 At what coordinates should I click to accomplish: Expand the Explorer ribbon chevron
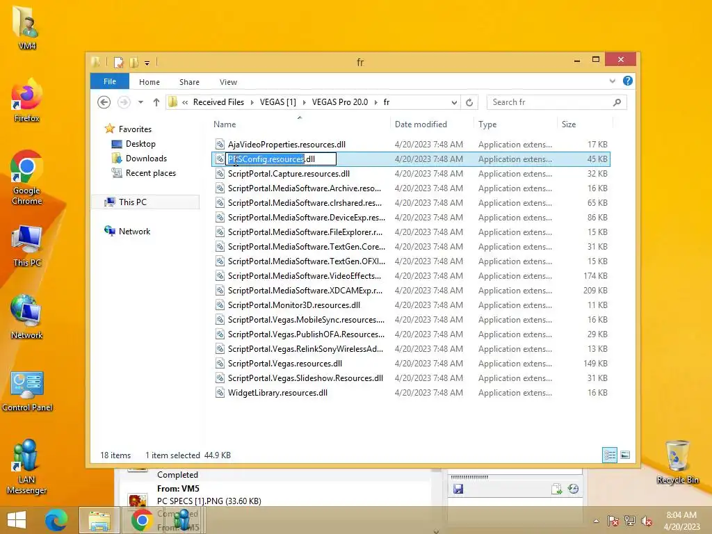tap(612, 81)
